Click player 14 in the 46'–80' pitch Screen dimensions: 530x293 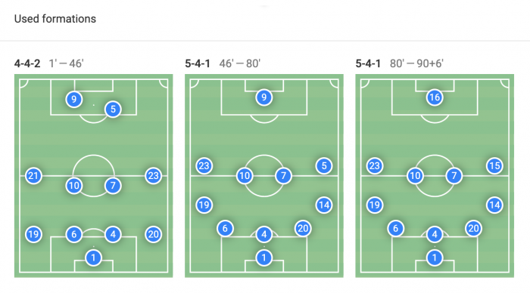(324, 205)
